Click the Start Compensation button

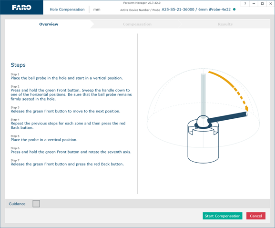(x=223, y=216)
